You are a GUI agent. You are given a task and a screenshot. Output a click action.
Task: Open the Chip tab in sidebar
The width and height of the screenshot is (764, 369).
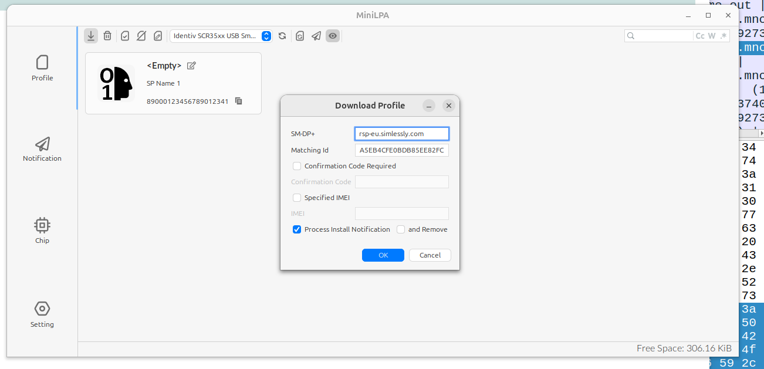tap(42, 231)
